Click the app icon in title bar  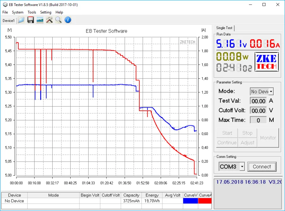(x=4, y=5)
